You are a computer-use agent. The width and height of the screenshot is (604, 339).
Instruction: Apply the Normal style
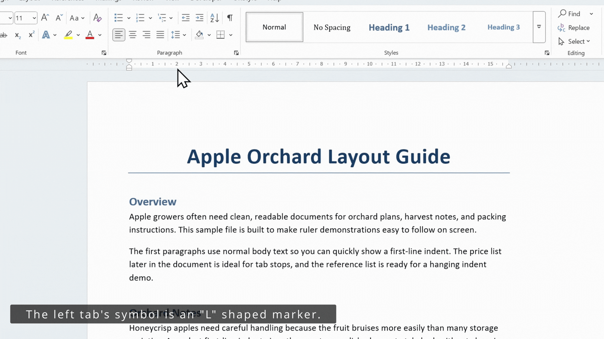pos(274,27)
